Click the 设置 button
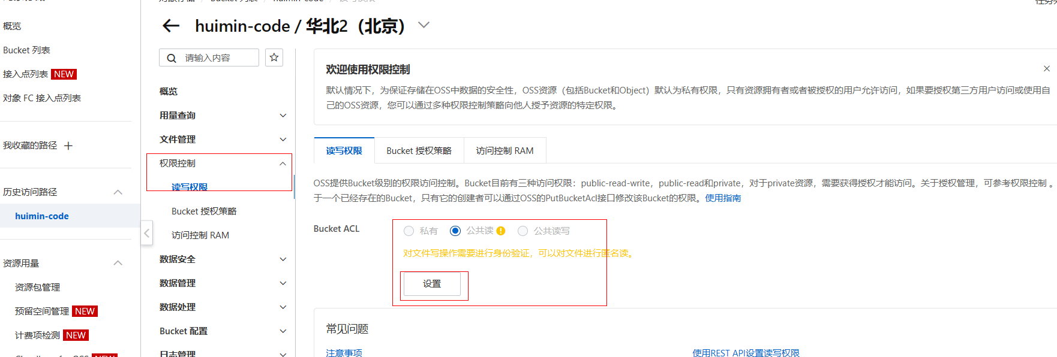1057x357 pixels. click(432, 284)
